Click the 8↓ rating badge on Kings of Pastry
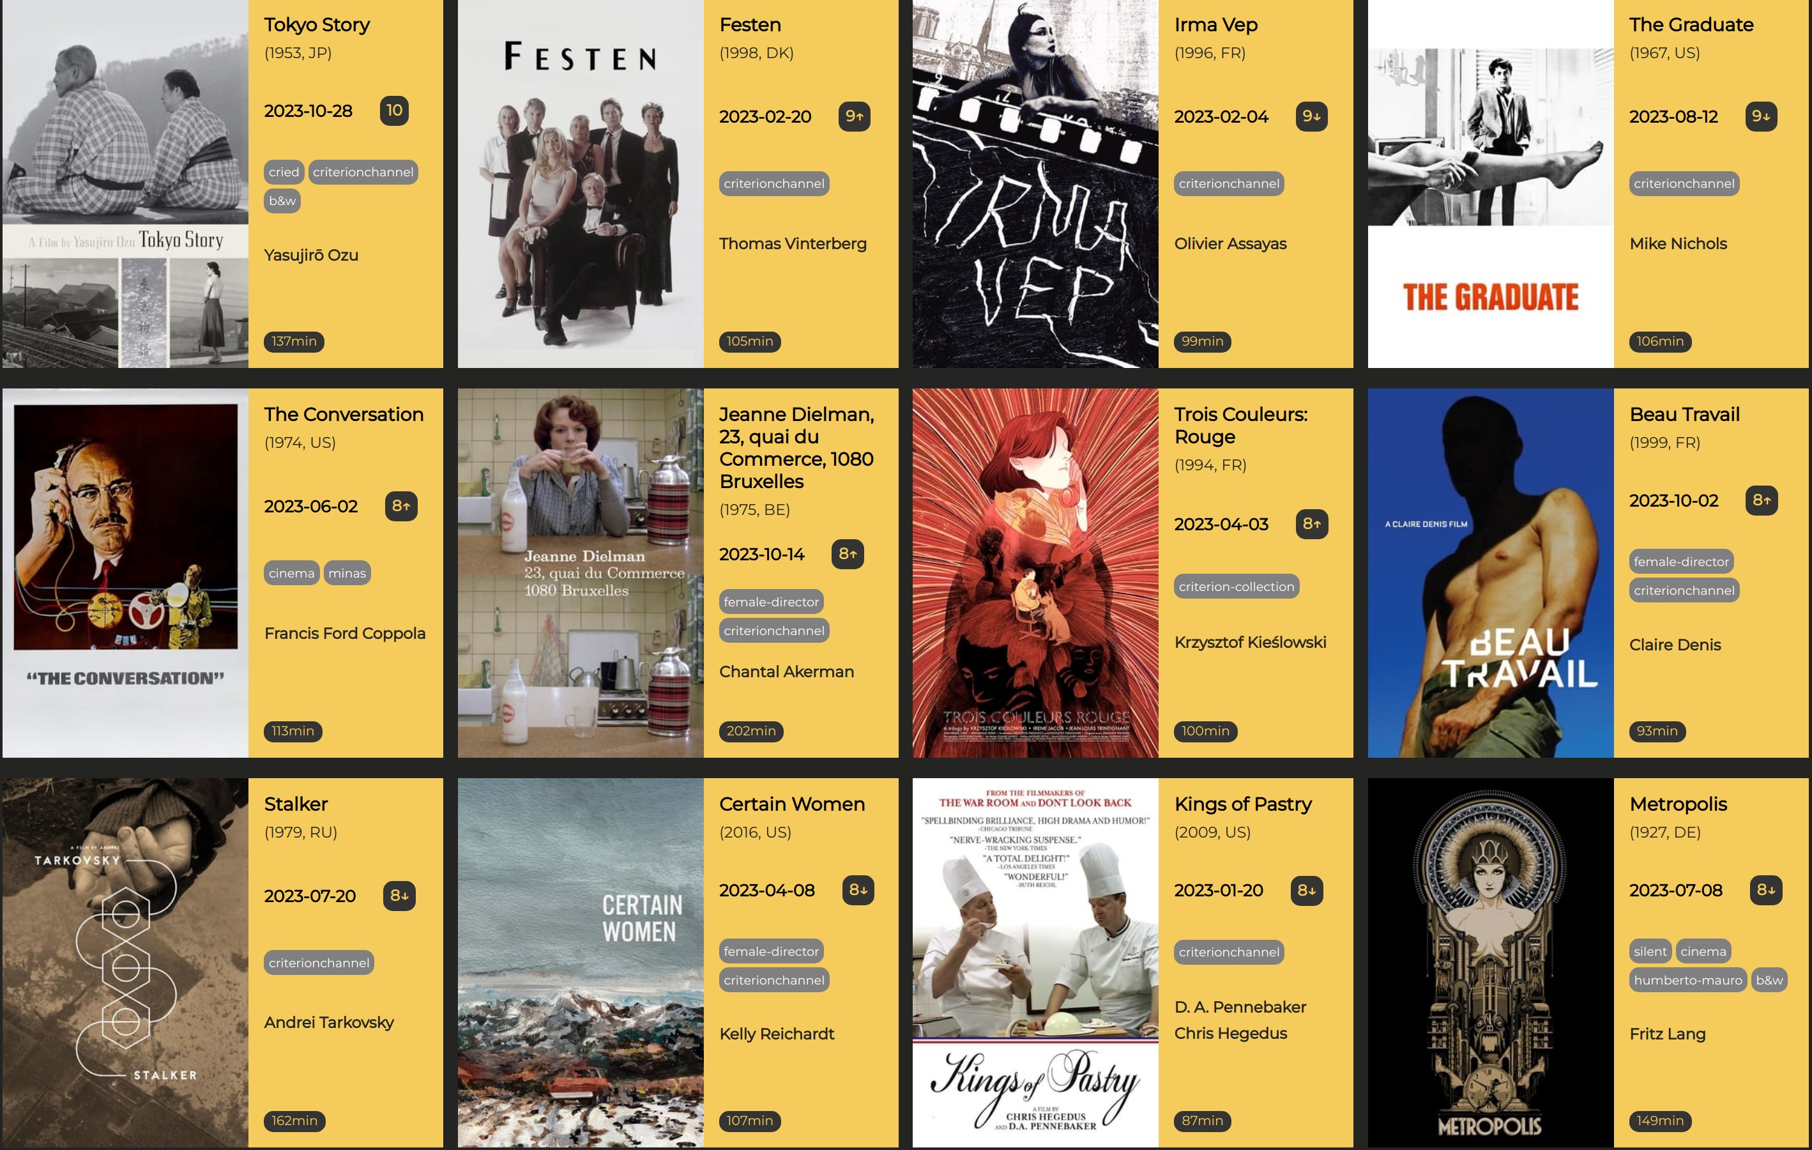This screenshot has width=1812, height=1150. click(x=1306, y=891)
